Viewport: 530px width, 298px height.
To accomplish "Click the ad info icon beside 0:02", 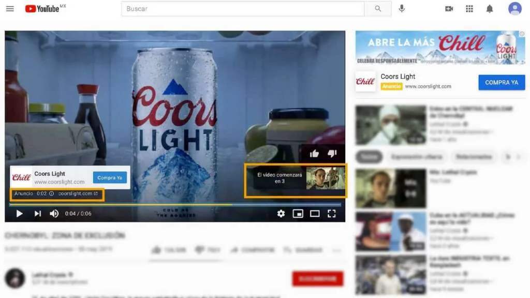I will [x=51, y=193].
